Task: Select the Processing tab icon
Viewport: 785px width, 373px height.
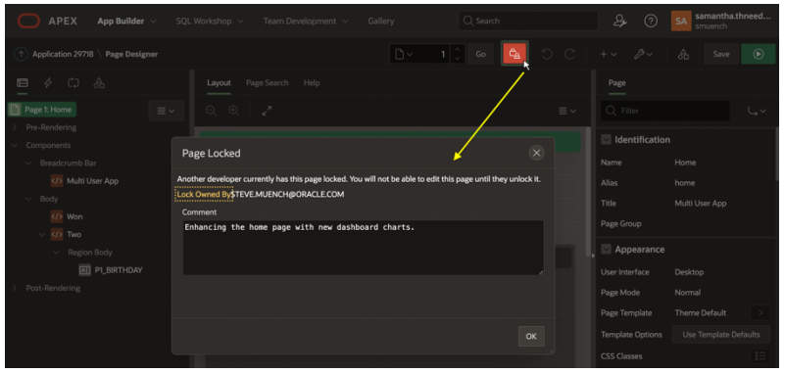Action: pos(74,83)
